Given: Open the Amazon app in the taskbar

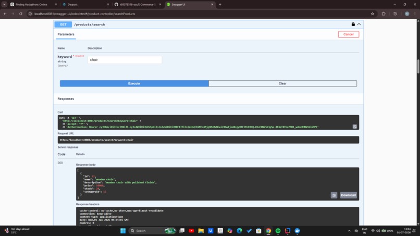Looking at the screenshot, I should click(220, 231).
